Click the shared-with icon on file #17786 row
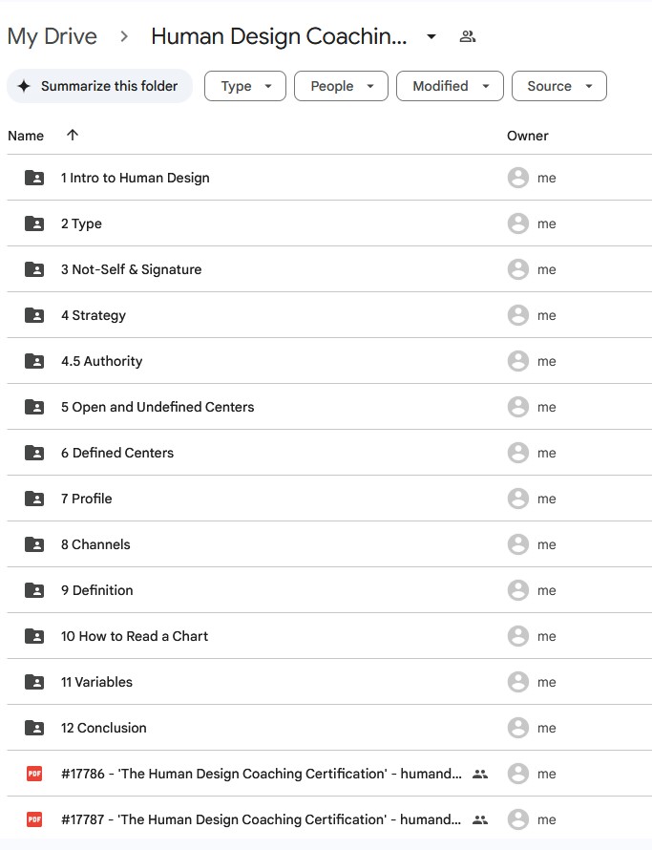 480,774
